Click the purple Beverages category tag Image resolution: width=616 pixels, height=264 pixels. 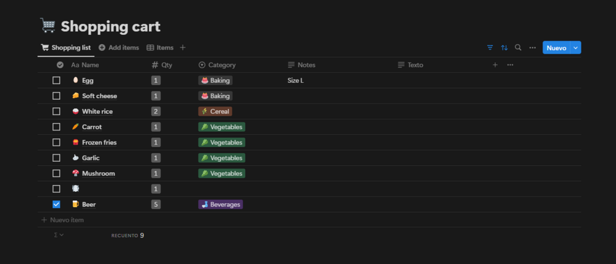tap(221, 205)
